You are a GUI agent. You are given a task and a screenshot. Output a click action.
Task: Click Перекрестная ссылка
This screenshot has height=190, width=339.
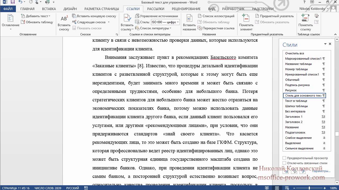point(216,28)
